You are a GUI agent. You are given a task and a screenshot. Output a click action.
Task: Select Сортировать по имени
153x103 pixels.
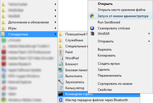pos(115,84)
